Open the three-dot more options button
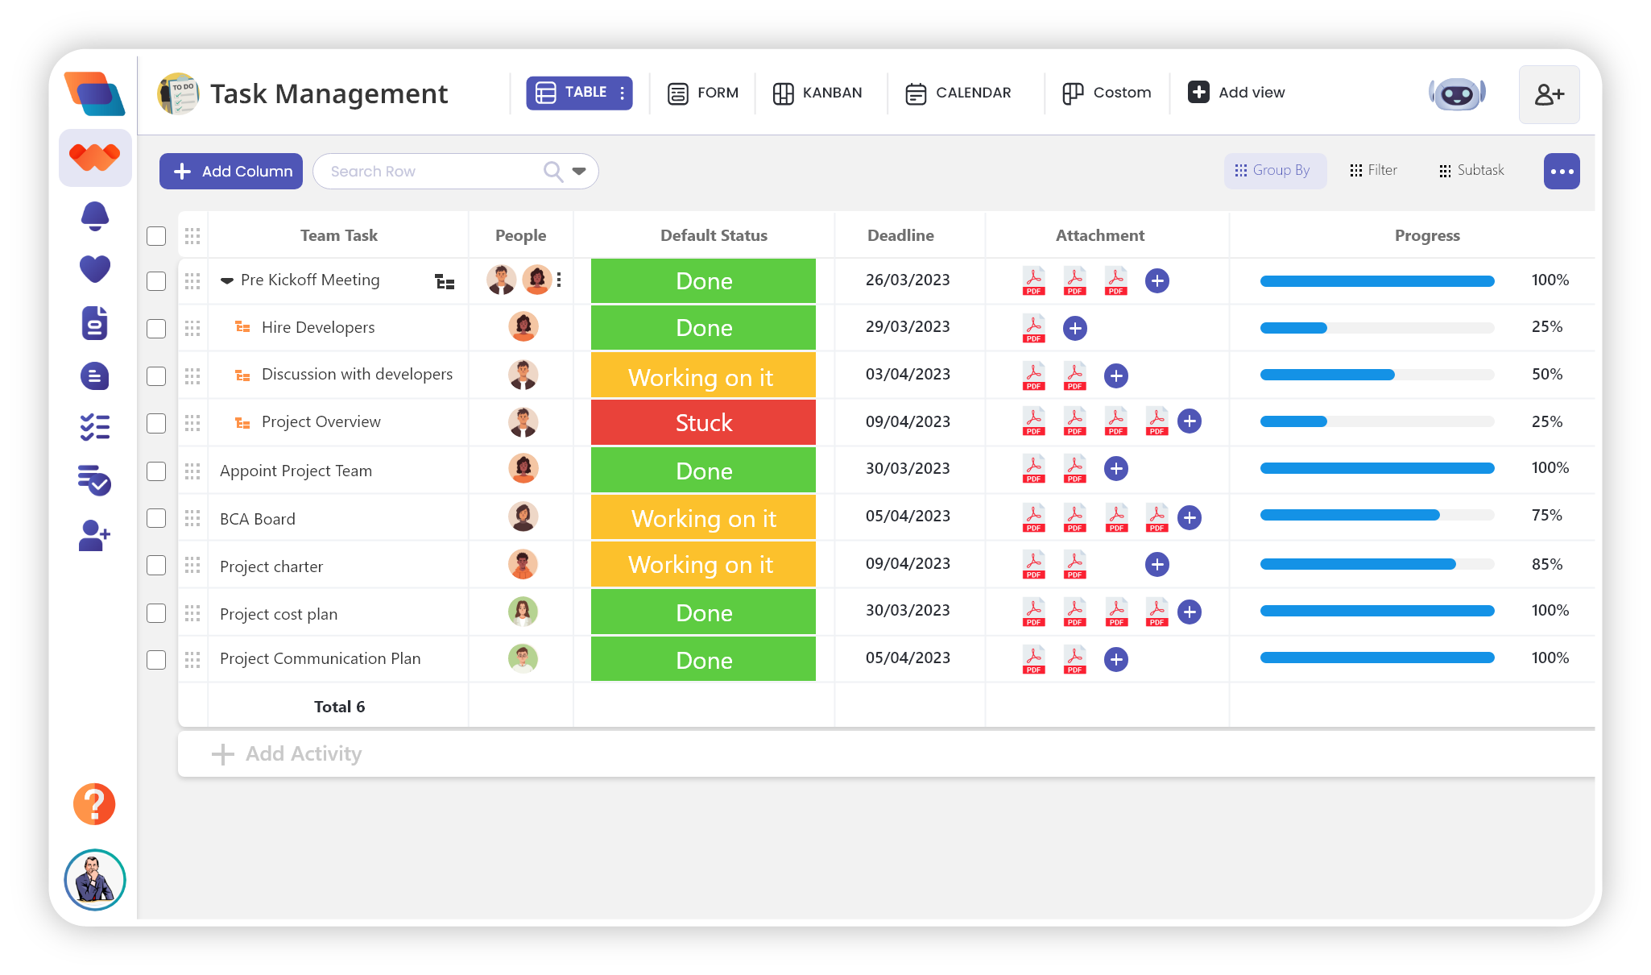Image resolution: width=1651 pixels, height=975 pixels. point(1561,171)
